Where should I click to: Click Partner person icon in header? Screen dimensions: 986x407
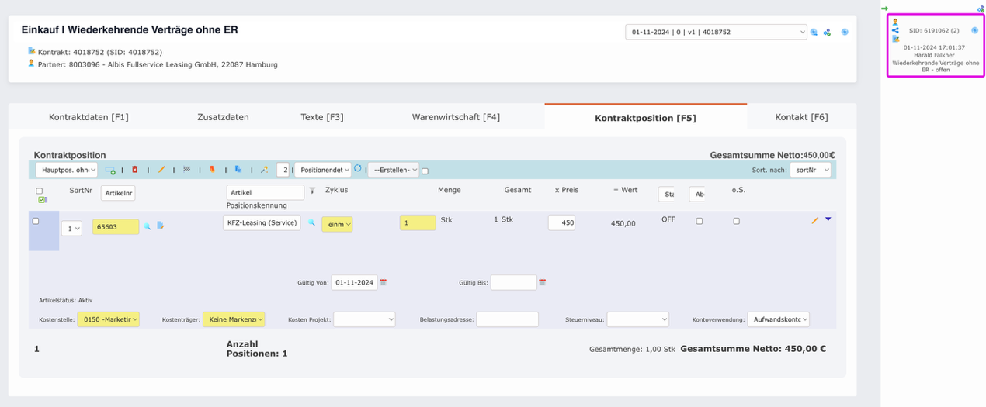coord(32,64)
